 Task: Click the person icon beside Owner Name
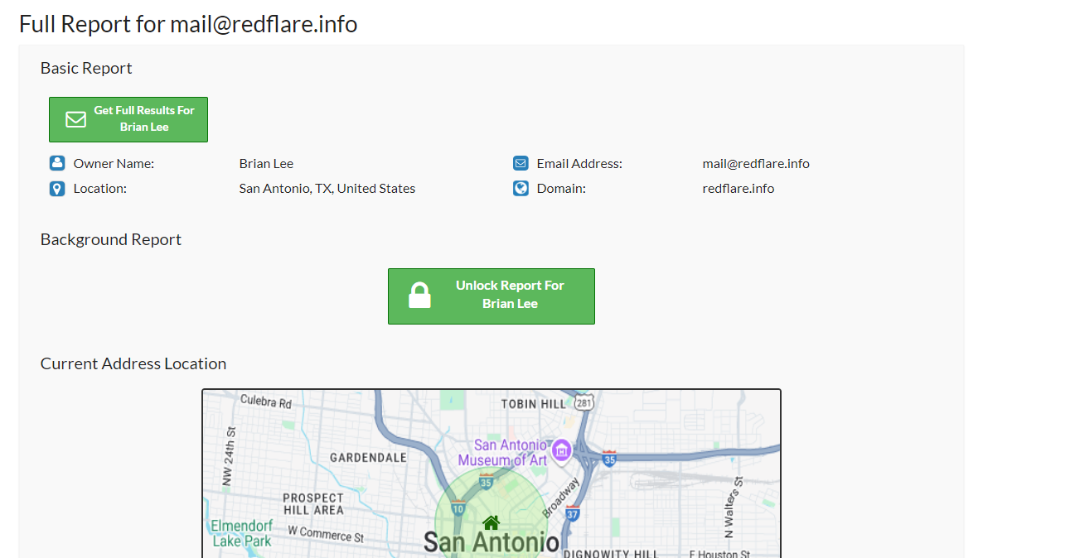[56, 163]
